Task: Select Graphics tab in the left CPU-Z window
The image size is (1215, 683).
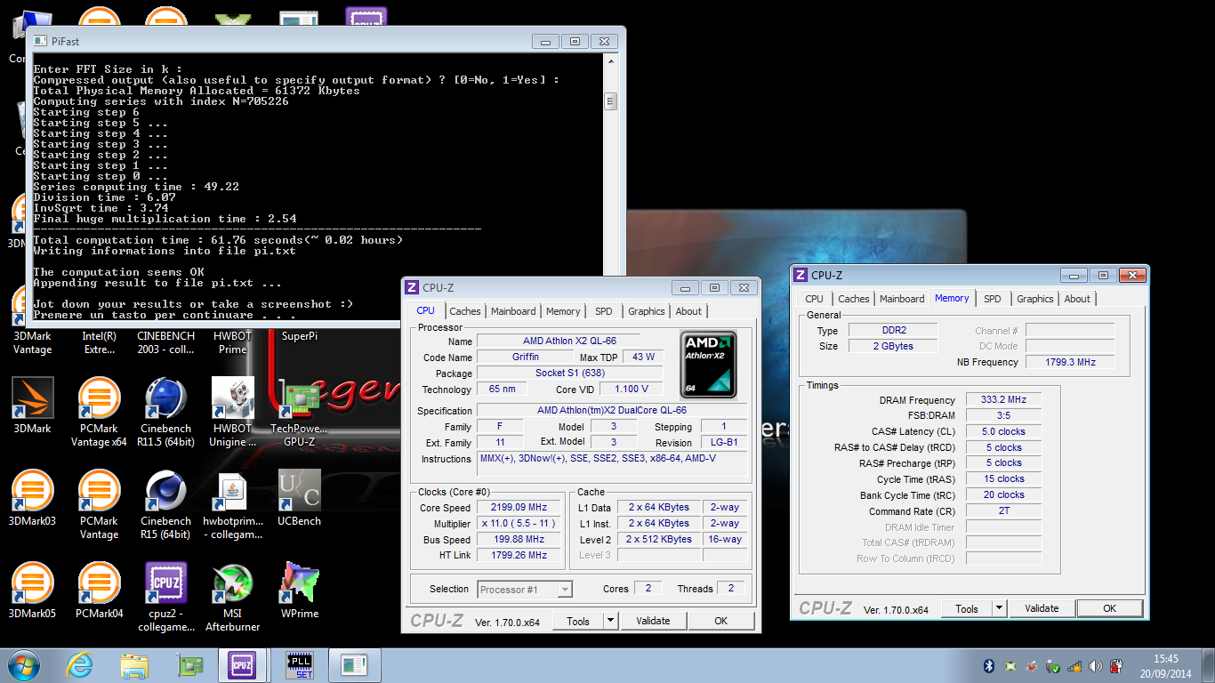Action: point(646,311)
